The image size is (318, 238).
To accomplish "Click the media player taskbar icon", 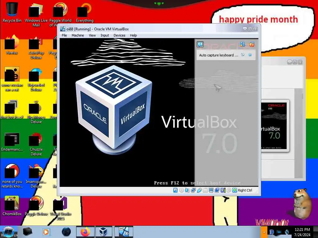I will pyautogui.click(x=46, y=232).
